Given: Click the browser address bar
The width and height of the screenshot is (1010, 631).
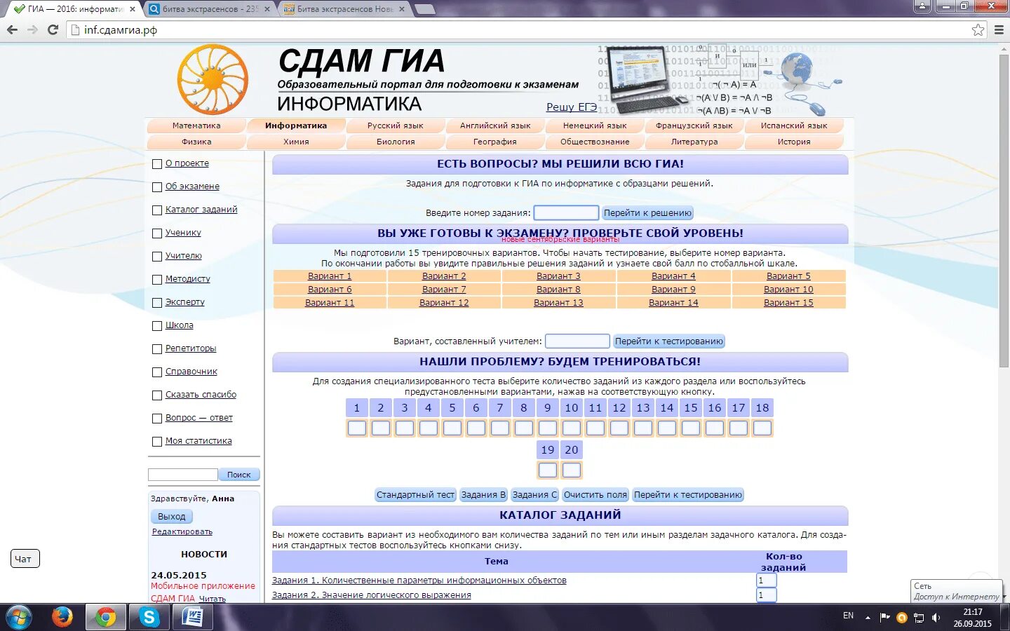Looking at the screenshot, I should point(526,29).
